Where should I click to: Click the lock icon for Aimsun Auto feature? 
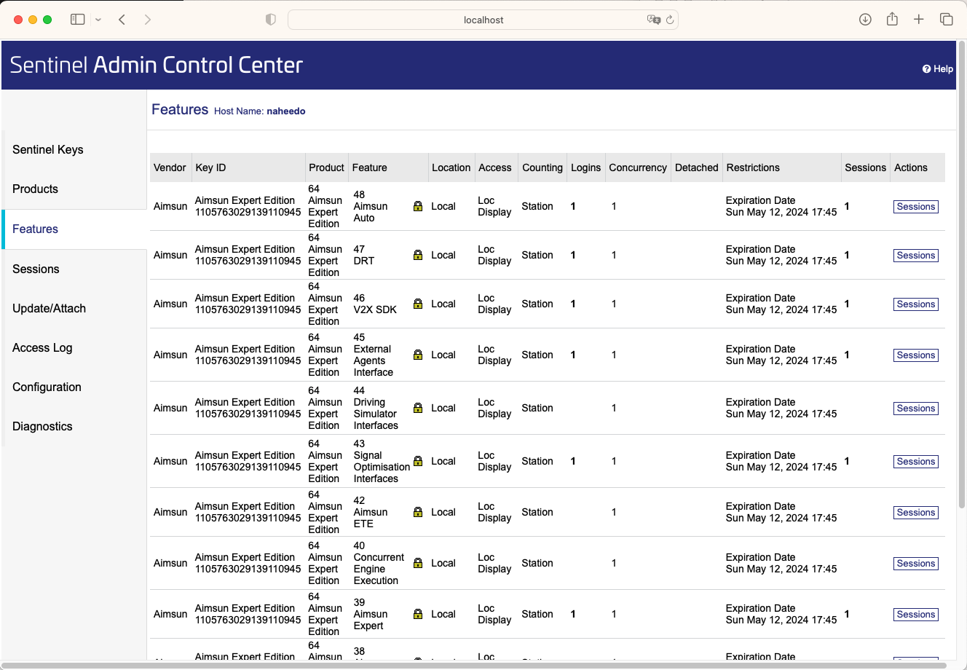[x=418, y=206]
